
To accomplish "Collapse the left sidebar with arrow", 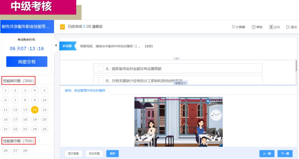I will 56,45.
